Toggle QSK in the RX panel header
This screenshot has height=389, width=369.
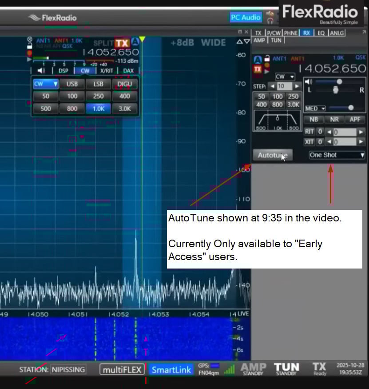coord(360,57)
